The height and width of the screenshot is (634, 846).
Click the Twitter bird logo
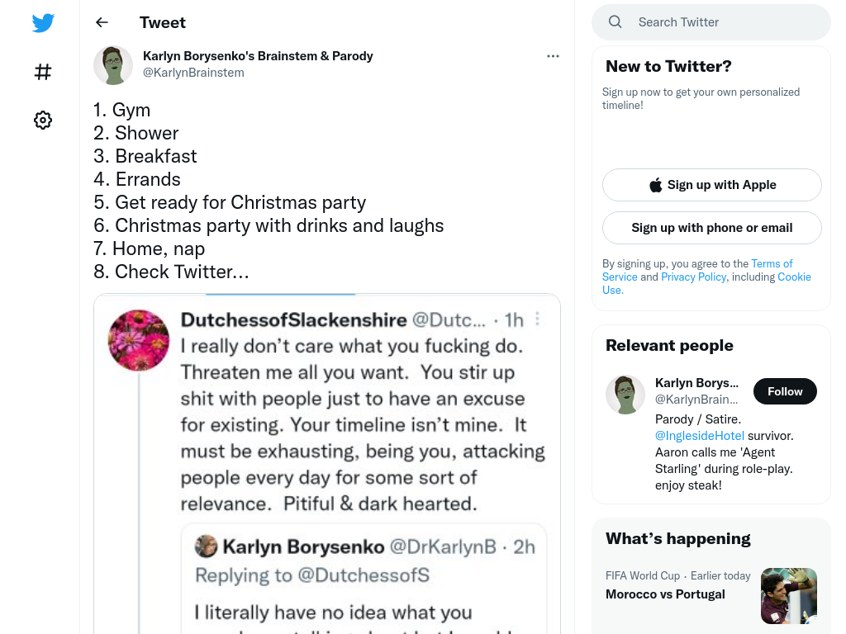tap(43, 22)
